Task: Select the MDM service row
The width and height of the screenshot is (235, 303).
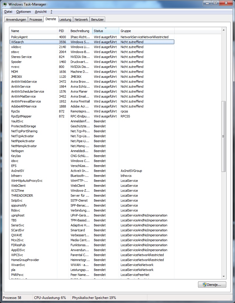Action: (92, 72)
